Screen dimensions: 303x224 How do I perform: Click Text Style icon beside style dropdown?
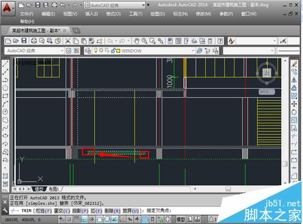click(231, 41)
